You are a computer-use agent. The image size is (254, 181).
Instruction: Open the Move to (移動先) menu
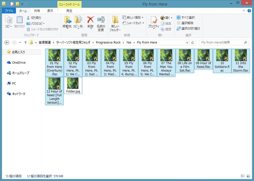[67, 22]
